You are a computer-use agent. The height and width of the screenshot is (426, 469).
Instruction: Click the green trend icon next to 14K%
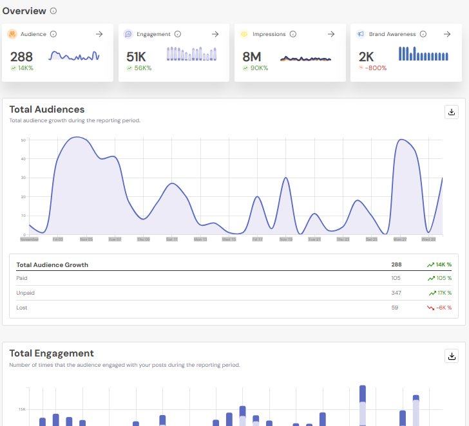13,68
